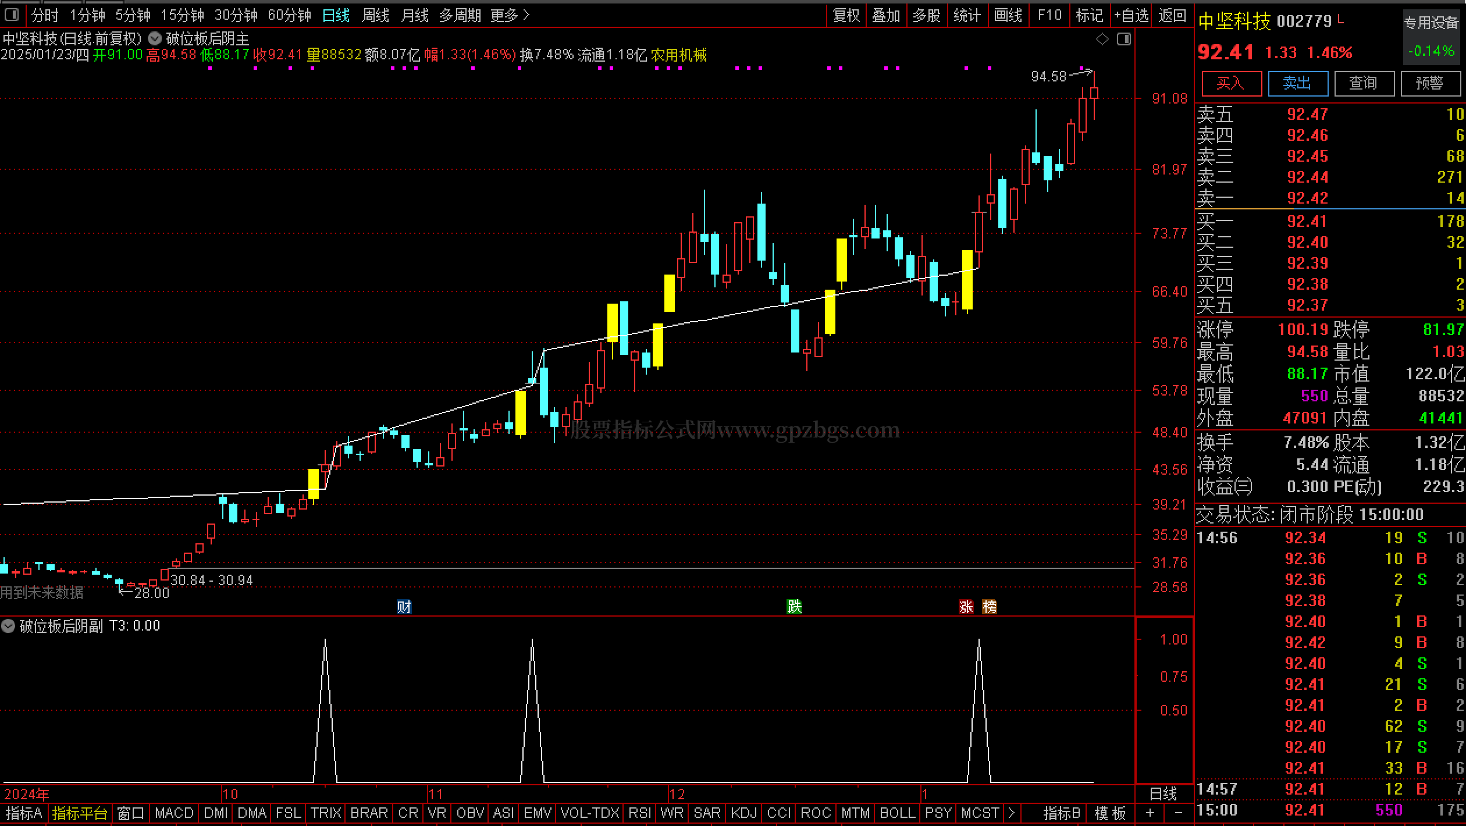Select the MACD indicator tab

click(174, 813)
